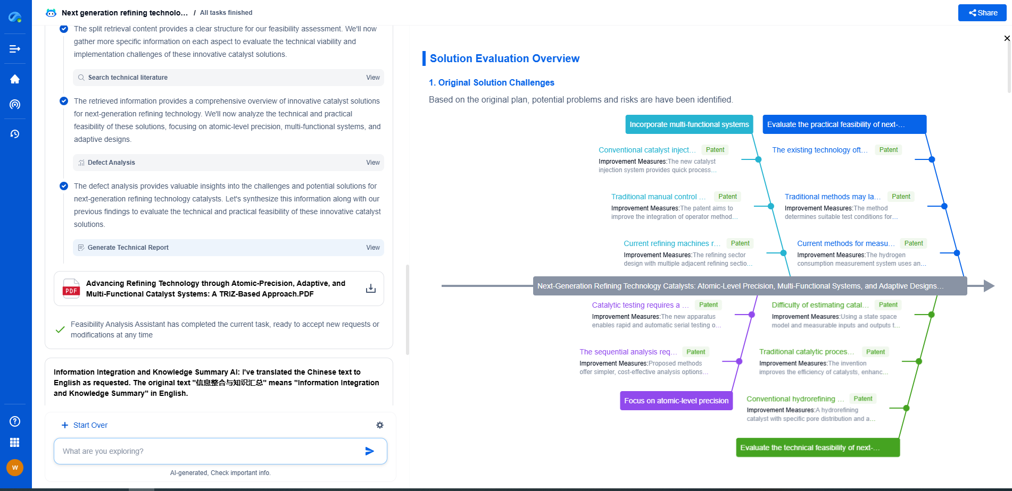Toggle the sidebar menu expand icon

click(x=15, y=49)
